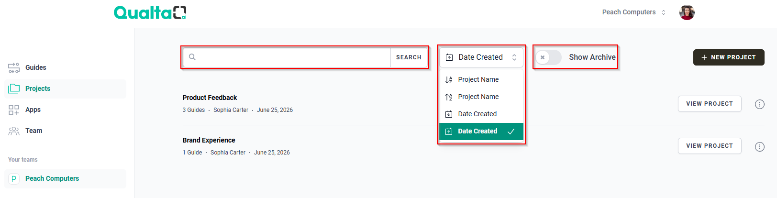Click Sophia Carter on Product Feedback row
Viewport: 777px width, 198px height.
pos(231,110)
